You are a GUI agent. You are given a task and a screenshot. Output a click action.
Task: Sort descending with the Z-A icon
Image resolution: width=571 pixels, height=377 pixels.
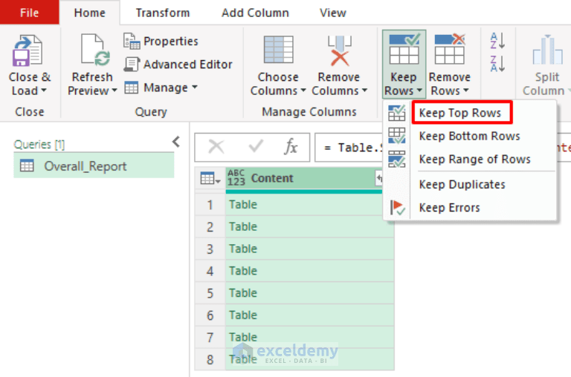tap(497, 64)
